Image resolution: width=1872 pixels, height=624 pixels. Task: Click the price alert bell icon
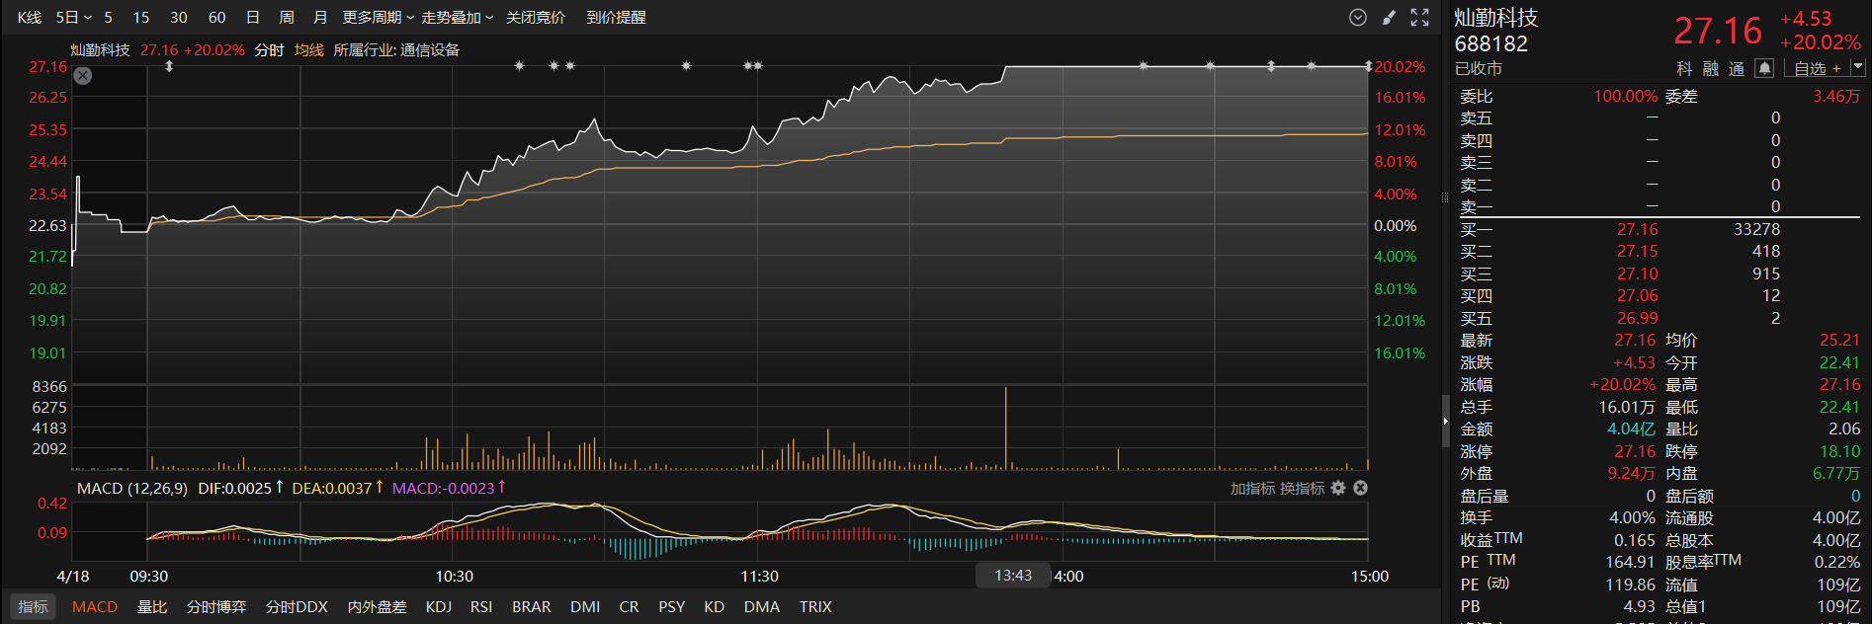(1764, 68)
